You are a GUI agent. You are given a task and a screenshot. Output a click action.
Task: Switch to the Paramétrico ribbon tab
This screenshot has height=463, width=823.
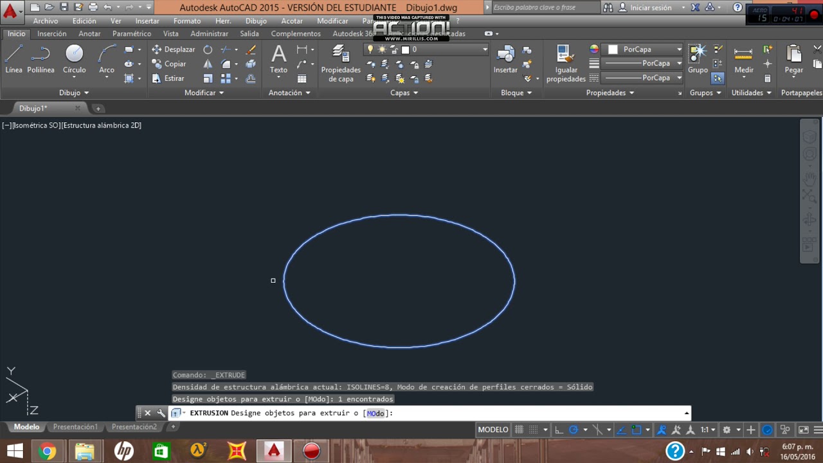coord(132,33)
